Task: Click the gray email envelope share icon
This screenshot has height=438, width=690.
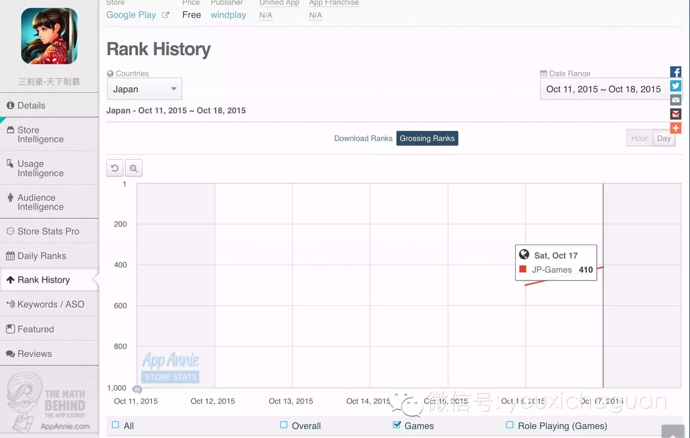Action: 676,100
